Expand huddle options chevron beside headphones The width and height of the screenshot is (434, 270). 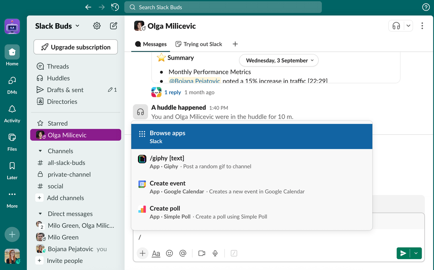[408, 26]
